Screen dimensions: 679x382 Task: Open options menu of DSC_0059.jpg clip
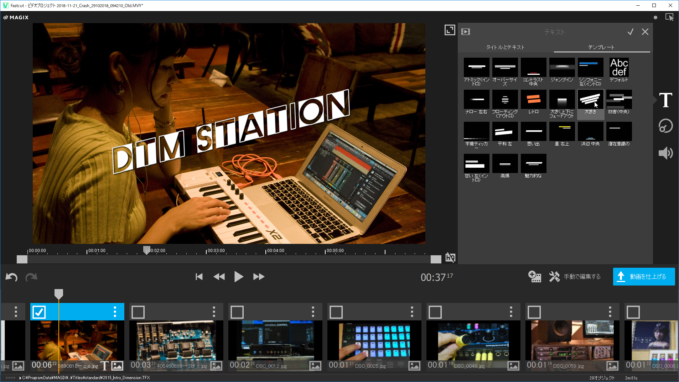coord(610,312)
